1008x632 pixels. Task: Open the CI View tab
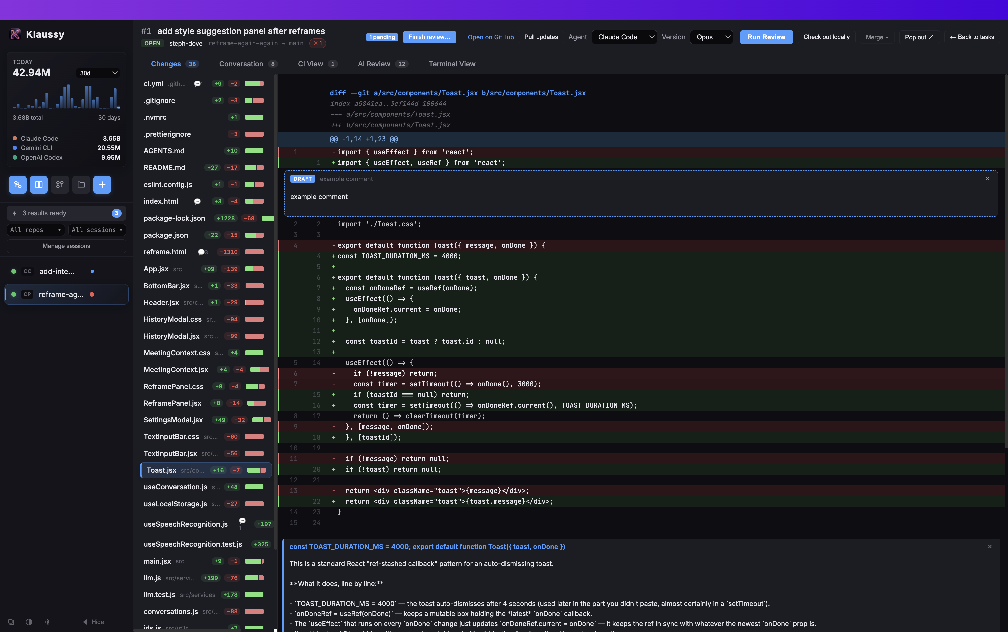click(x=317, y=64)
